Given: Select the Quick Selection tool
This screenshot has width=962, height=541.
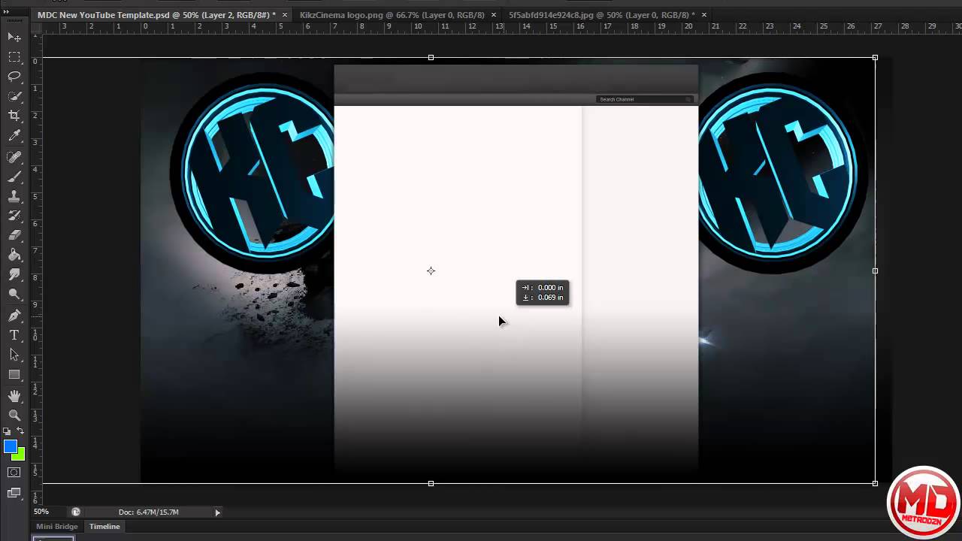Looking at the screenshot, I should click(14, 96).
